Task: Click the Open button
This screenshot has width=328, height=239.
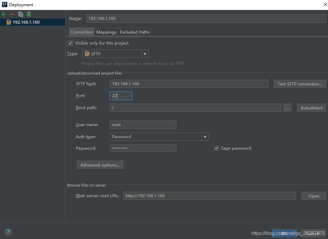Action: (314, 196)
